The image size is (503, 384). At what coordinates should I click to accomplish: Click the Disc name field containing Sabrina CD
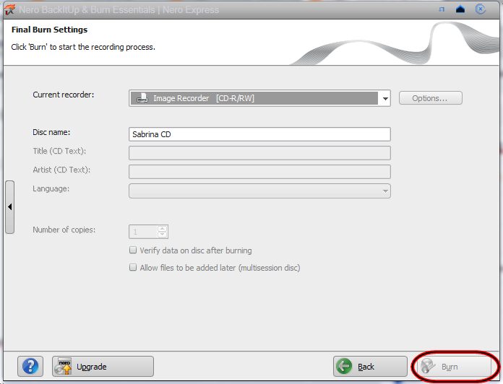click(259, 134)
